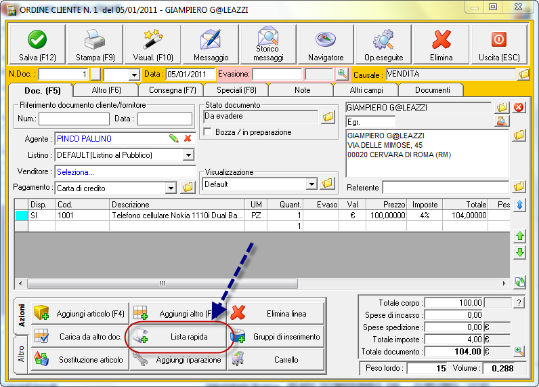Save the order with Salva (F12)
539x387 pixels.
point(37,45)
